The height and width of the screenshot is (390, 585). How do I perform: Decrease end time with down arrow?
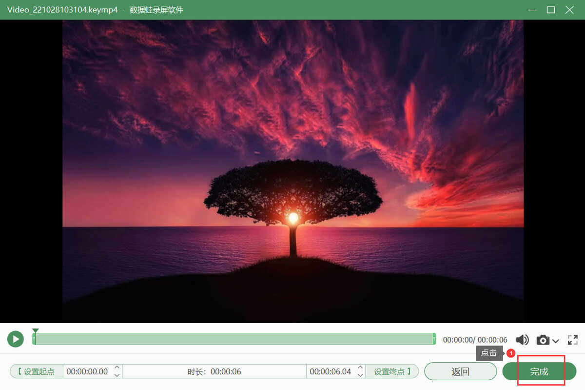[x=360, y=375]
